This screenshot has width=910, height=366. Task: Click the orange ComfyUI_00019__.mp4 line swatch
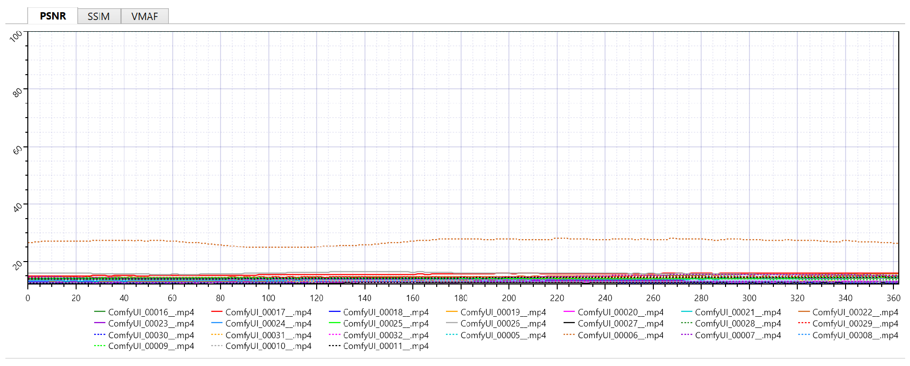click(x=452, y=312)
